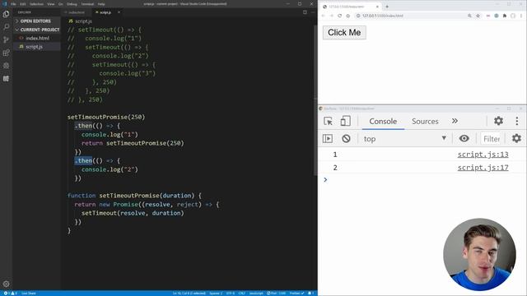The width and height of the screenshot is (527, 296).
Task: Go forward in the Chrome window
Action: [331, 16]
